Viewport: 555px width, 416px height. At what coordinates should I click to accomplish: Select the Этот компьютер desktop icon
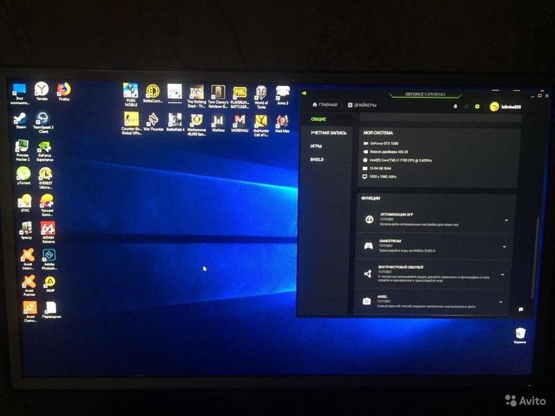(x=19, y=94)
